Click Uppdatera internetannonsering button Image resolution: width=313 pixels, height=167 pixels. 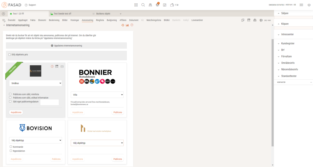(66, 45)
